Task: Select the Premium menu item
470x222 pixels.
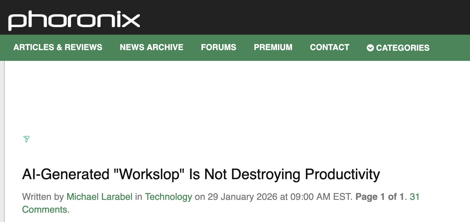Action: click(x=273, y=47)
